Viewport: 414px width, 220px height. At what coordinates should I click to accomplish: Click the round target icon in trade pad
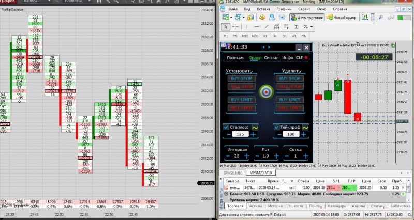click(x=266, y=92)
